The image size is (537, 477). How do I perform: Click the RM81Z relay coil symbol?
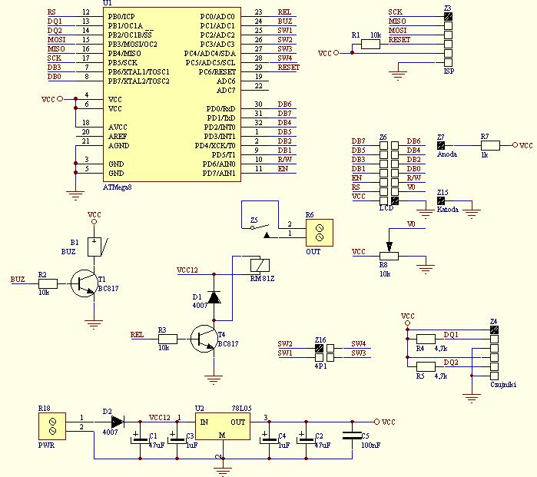[x=260, y=265]
